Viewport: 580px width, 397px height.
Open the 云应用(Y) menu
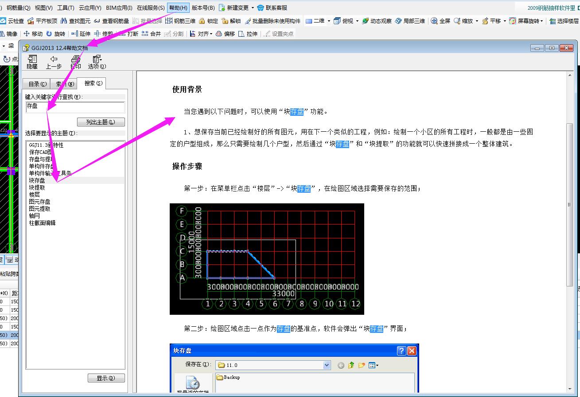[x=90, y=8]
